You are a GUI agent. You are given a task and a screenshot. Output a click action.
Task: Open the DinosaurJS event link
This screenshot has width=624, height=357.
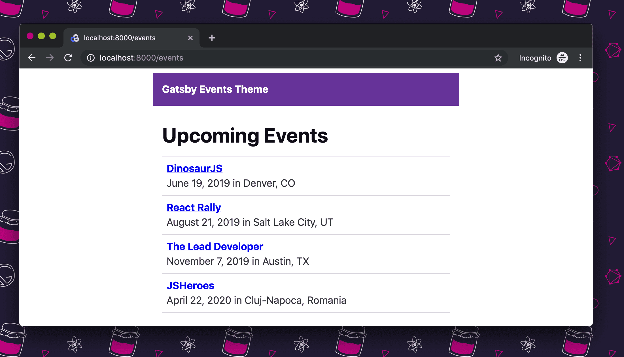[x=194, y=168]
